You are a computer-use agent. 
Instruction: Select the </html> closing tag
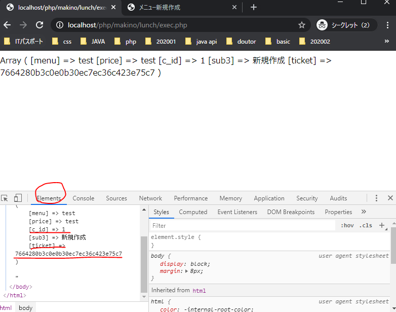[x=15, y=295]
